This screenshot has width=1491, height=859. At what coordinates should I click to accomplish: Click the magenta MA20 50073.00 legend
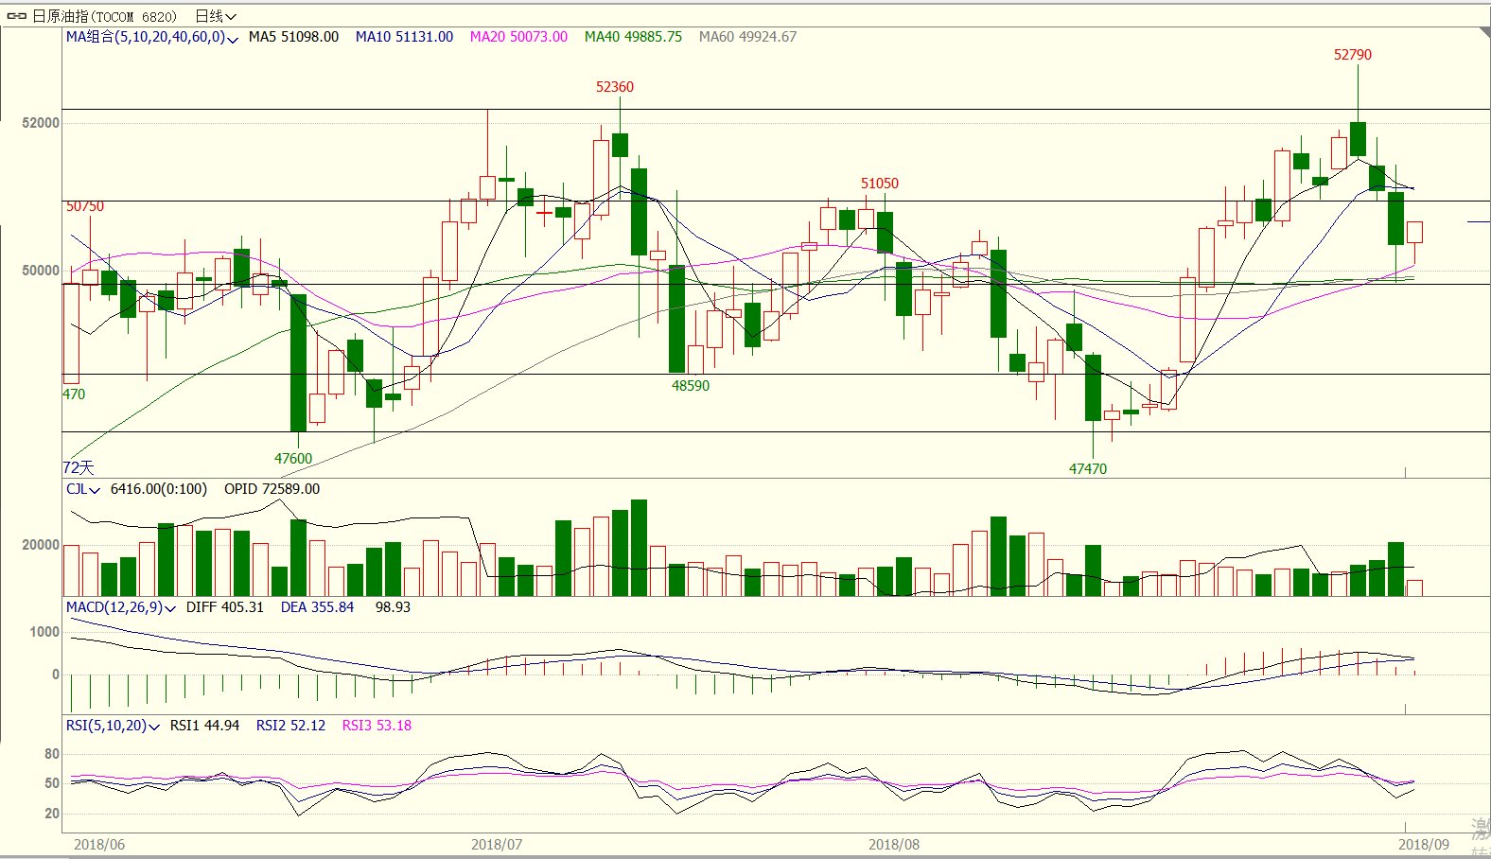[518, 37]
